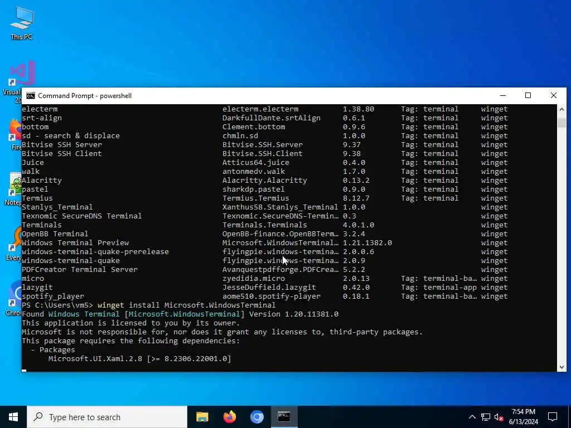Click the Command Prompt title bar icon
The width and height of the screenshot is (571, 428).
point(31,96)
